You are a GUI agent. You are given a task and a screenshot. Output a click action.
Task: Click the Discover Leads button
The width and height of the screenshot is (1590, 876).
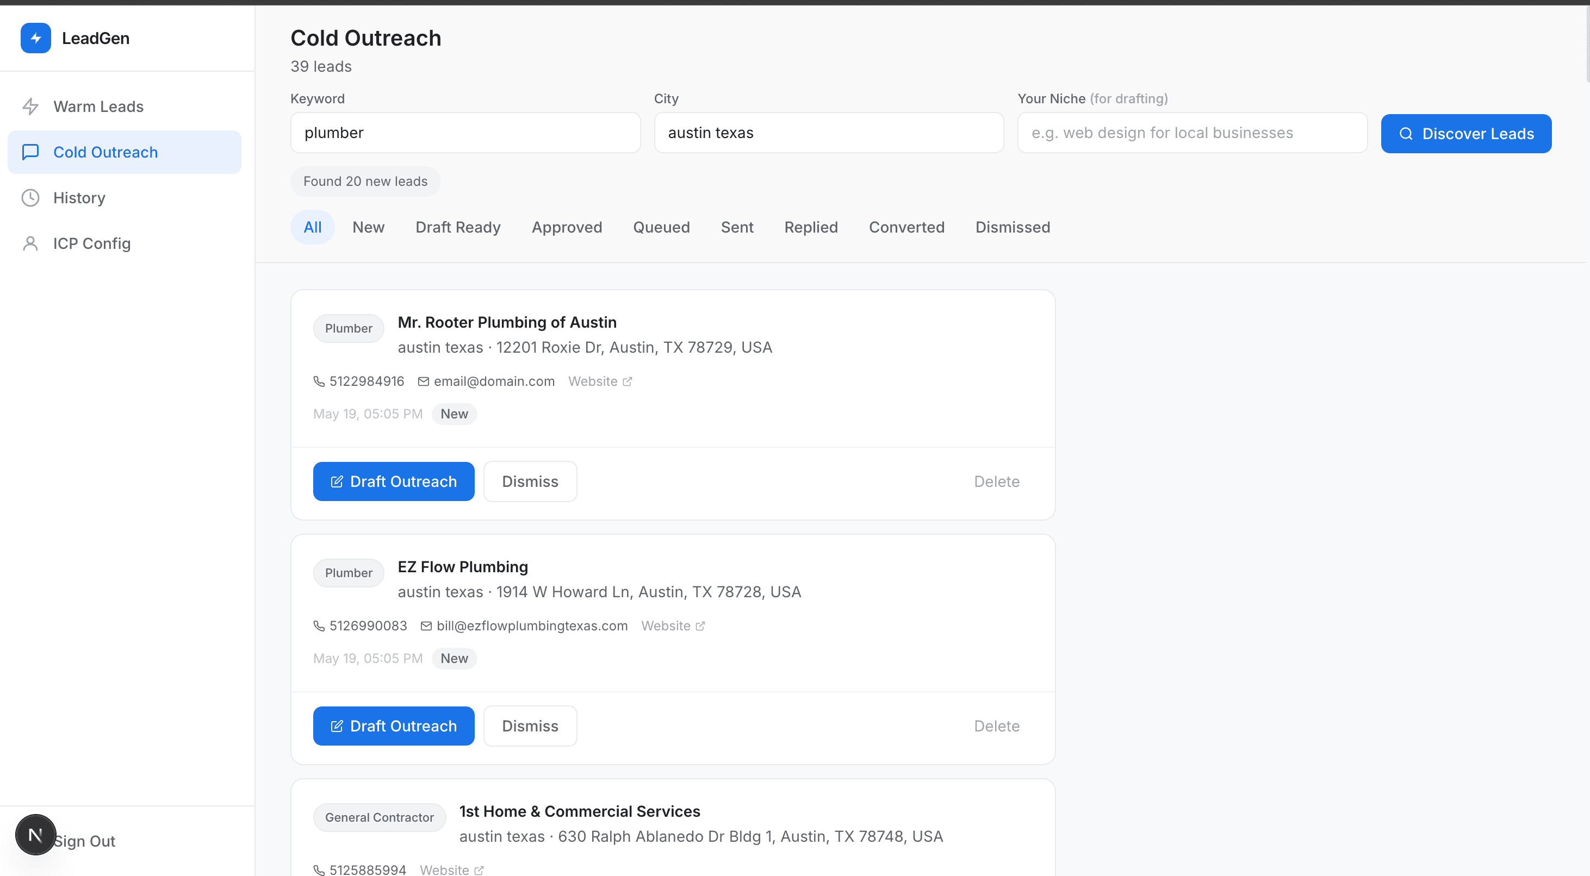(x=1466, y=134)
